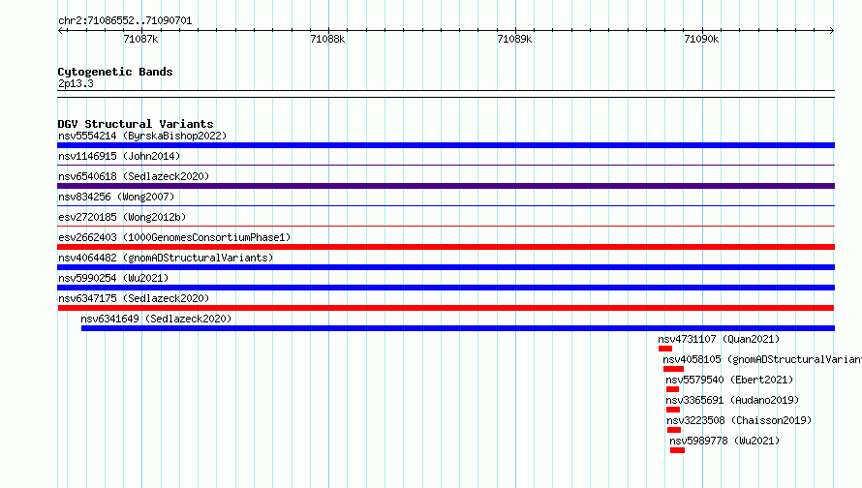Image resolution: width=862 pixels, height=488 pixels.
Task: Open esv2720185 (Wong2012b) variant entry
Action: [x=122, y=217]
